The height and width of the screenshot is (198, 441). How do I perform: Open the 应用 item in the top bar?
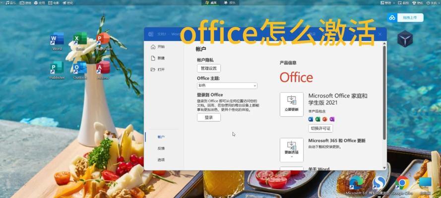tap(39, 2)
